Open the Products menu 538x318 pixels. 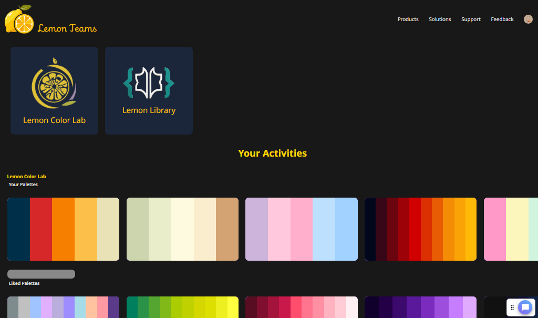pos(408,19)
